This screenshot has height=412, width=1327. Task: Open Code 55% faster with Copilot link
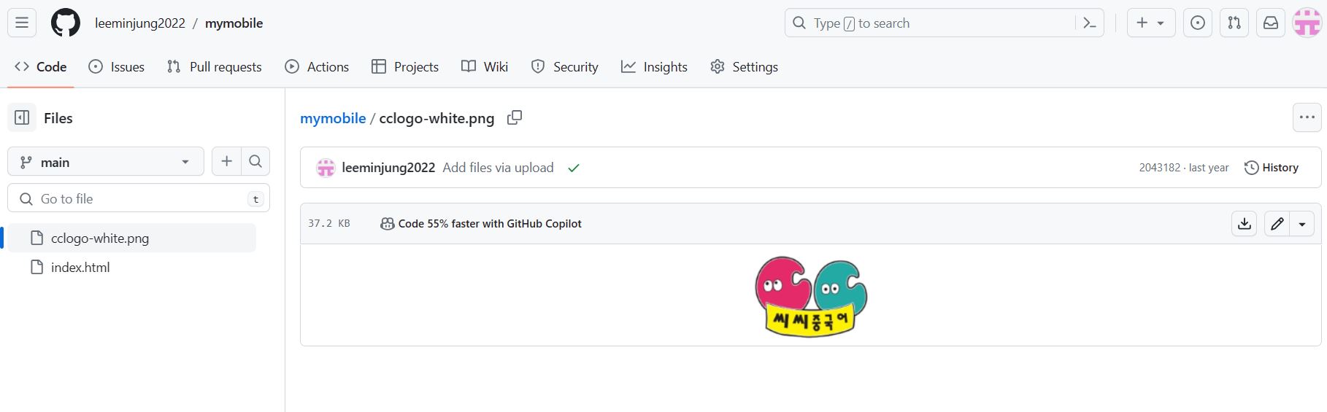point(481,224)
